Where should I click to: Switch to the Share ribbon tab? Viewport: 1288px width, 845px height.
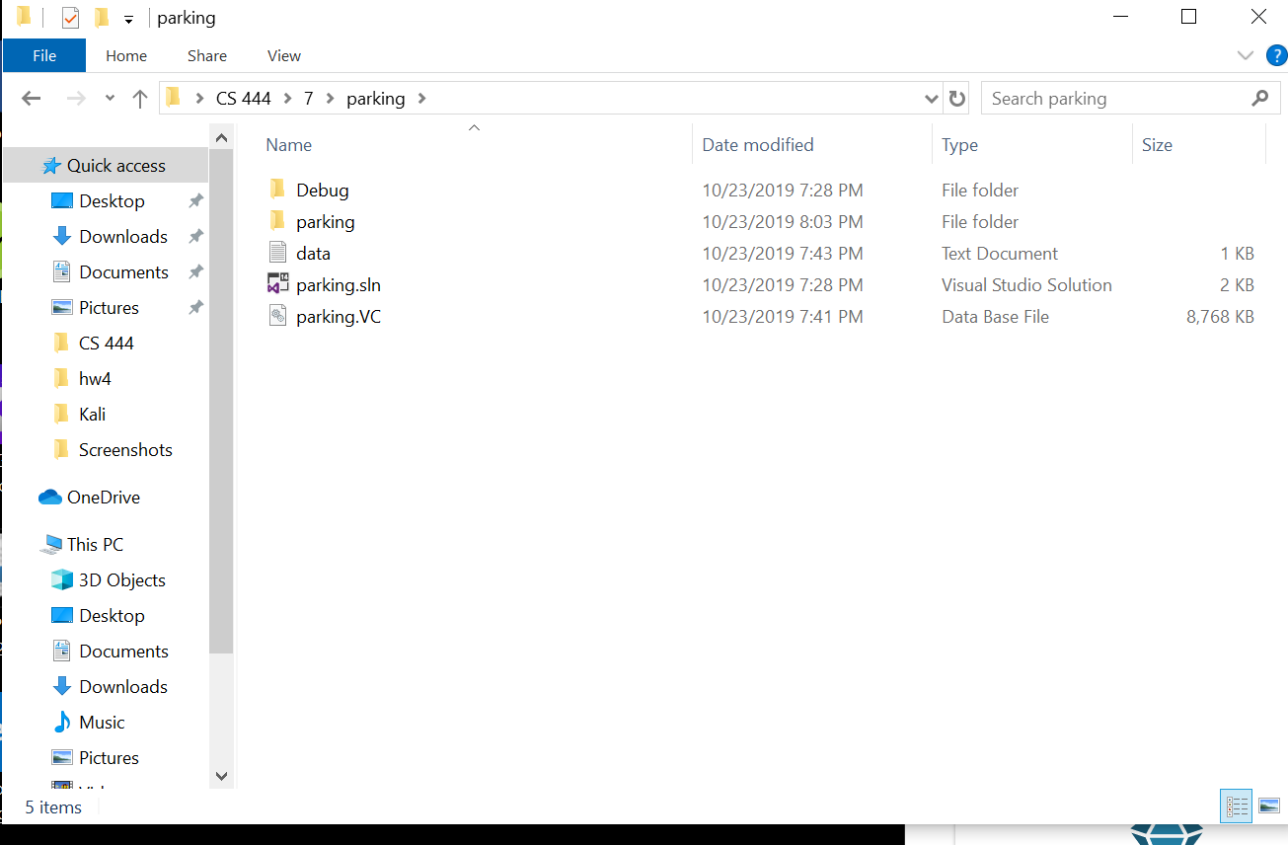click(x=207, y=55)
